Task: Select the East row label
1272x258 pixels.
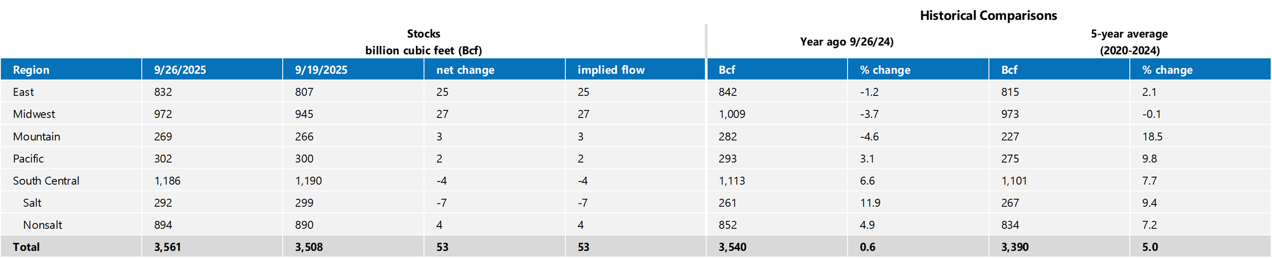Action: (23, 92)
